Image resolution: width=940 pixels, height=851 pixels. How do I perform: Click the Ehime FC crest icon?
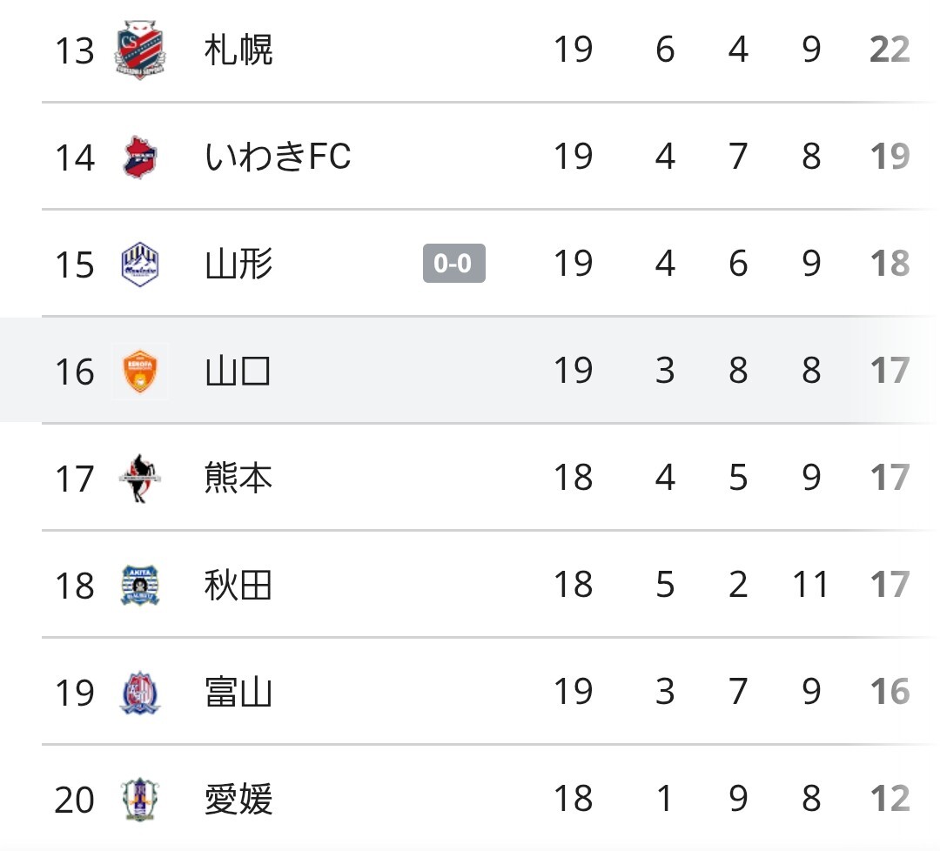coord(139,799)
